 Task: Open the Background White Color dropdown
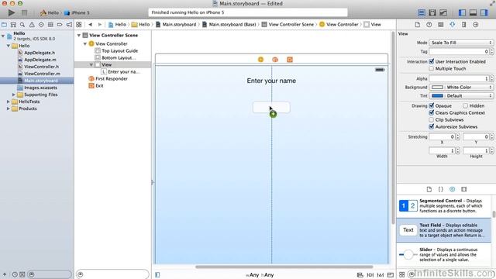click(470, 87)
